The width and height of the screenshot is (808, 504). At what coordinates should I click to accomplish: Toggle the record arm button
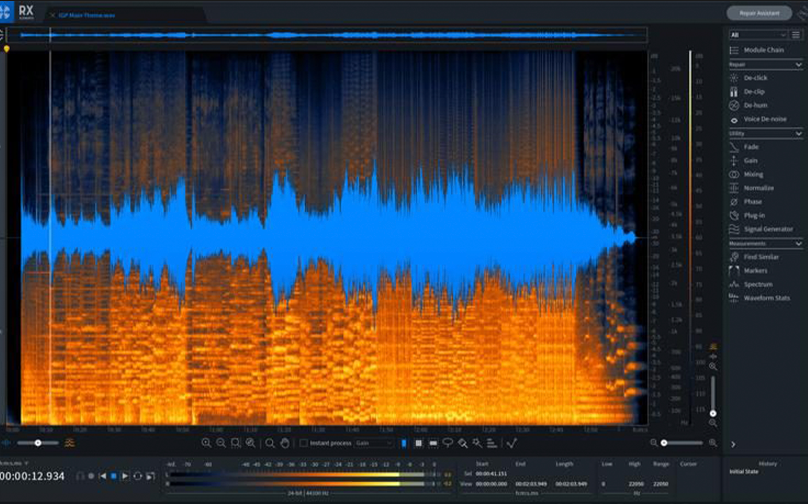(91, 476)
